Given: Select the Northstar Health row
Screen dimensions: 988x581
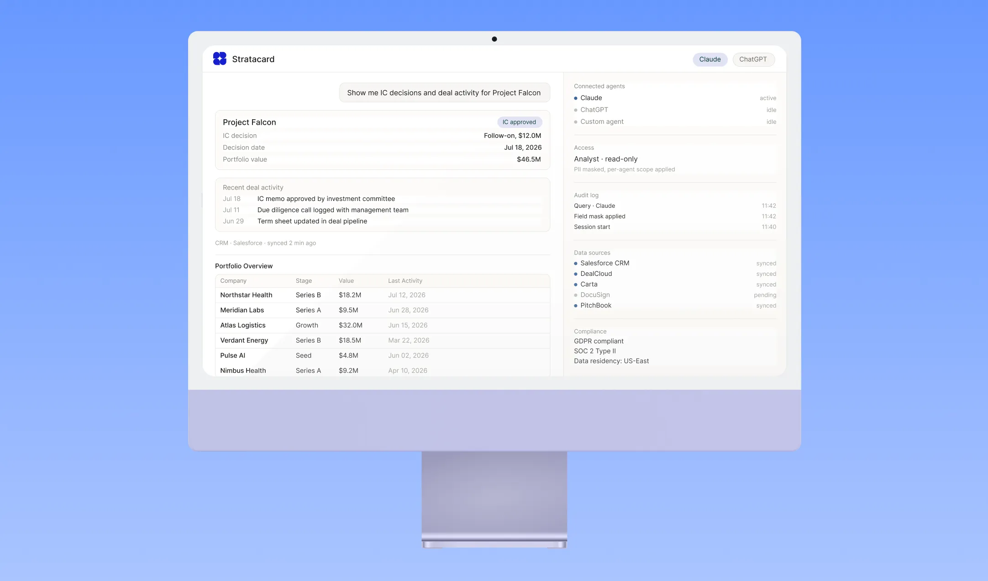Looking at the screenshot, I should [x=383, y=295].
